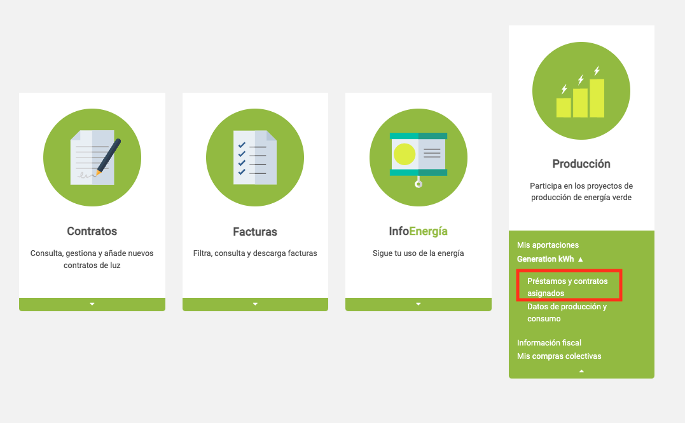The height and width of the screenshot is (423, 685).
Task: Click the InfoEnergía card title
Action: click(419, 231)
